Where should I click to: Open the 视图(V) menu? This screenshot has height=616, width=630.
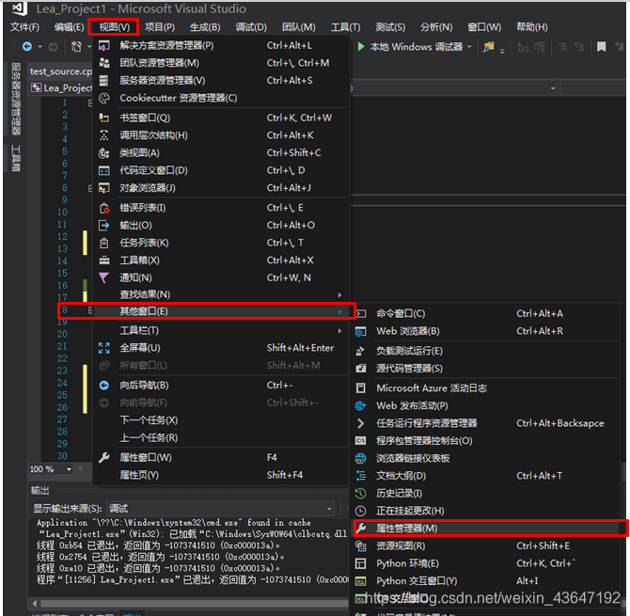(114, 27)
